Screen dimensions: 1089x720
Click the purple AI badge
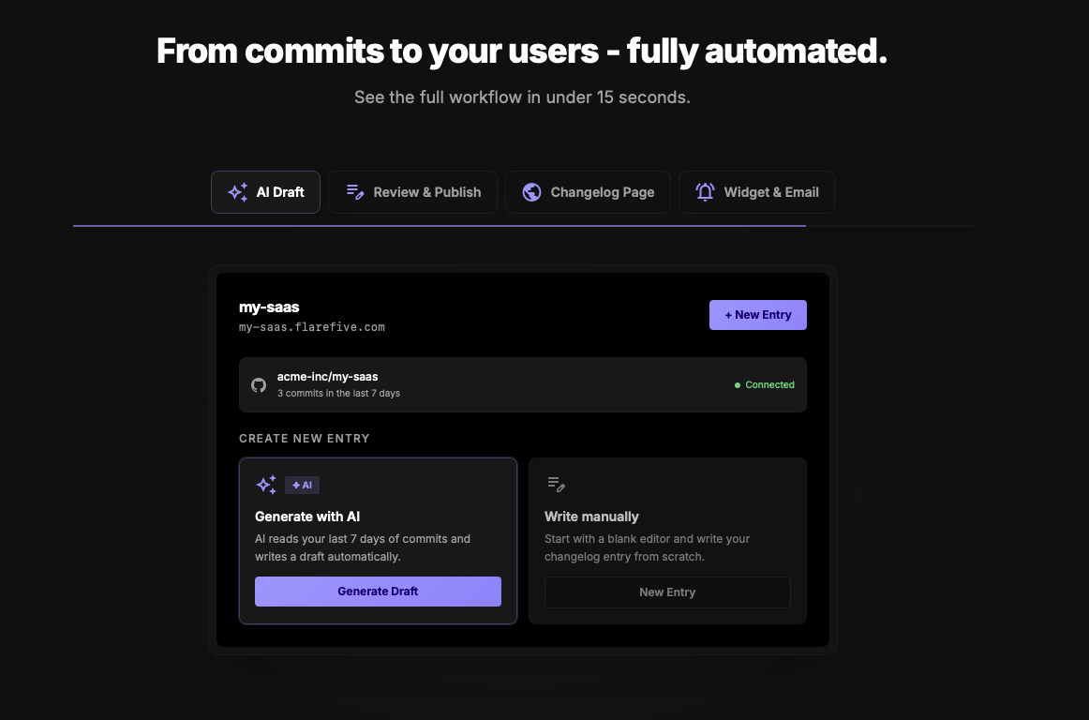(302, 485)
